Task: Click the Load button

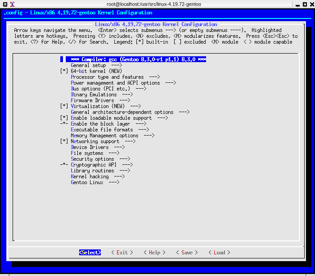Action: click(219, 253)
